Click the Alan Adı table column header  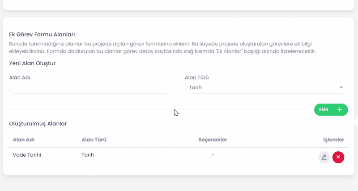point(24,140)
